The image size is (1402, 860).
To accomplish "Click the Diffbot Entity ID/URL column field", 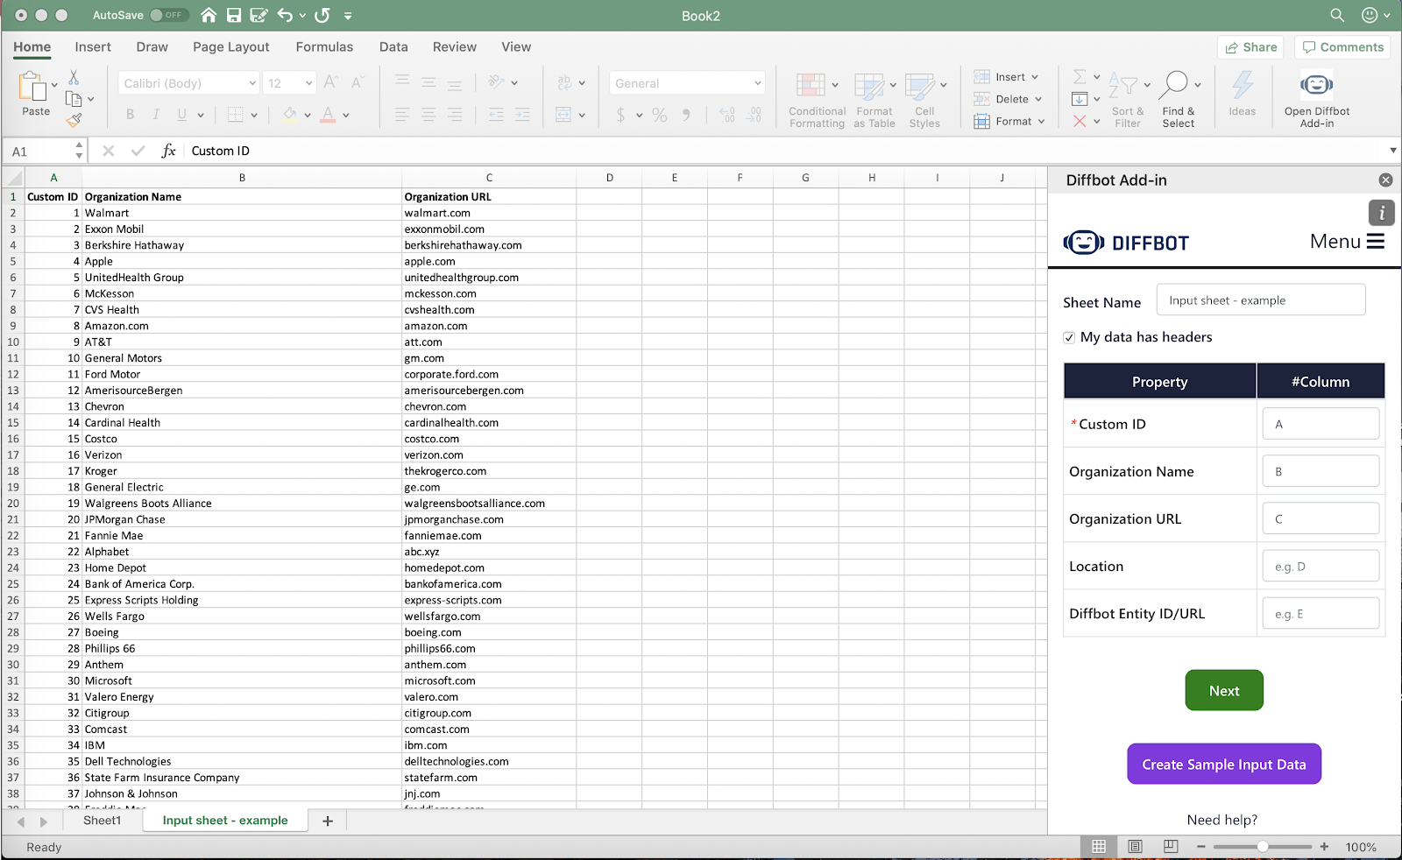I will [1321, 613].
